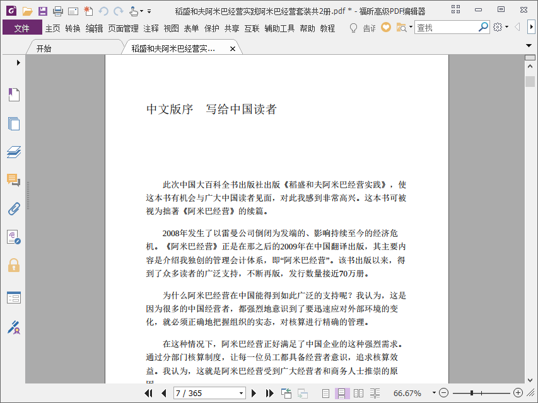Jump to the first page
Image resolution: width=538 pixels, height=403 pixels.
pyautogui.click(x=149, y=394)
